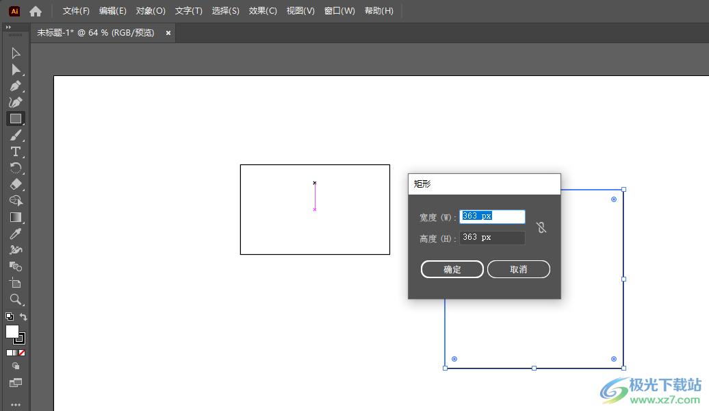Swap fill and stroke colors
Viewport: 709px width, 411px height.
[x=23, y=317]
